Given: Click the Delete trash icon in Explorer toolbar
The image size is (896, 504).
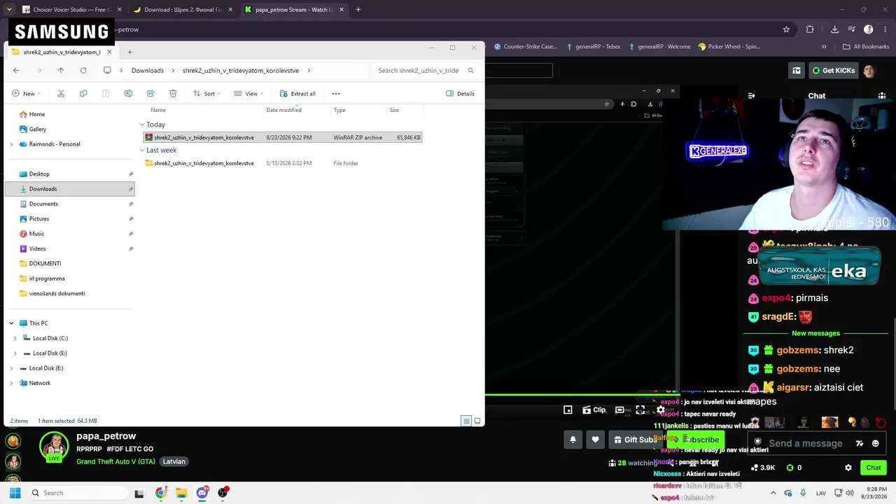Looking at the screenshot, I should coord(173,93).
